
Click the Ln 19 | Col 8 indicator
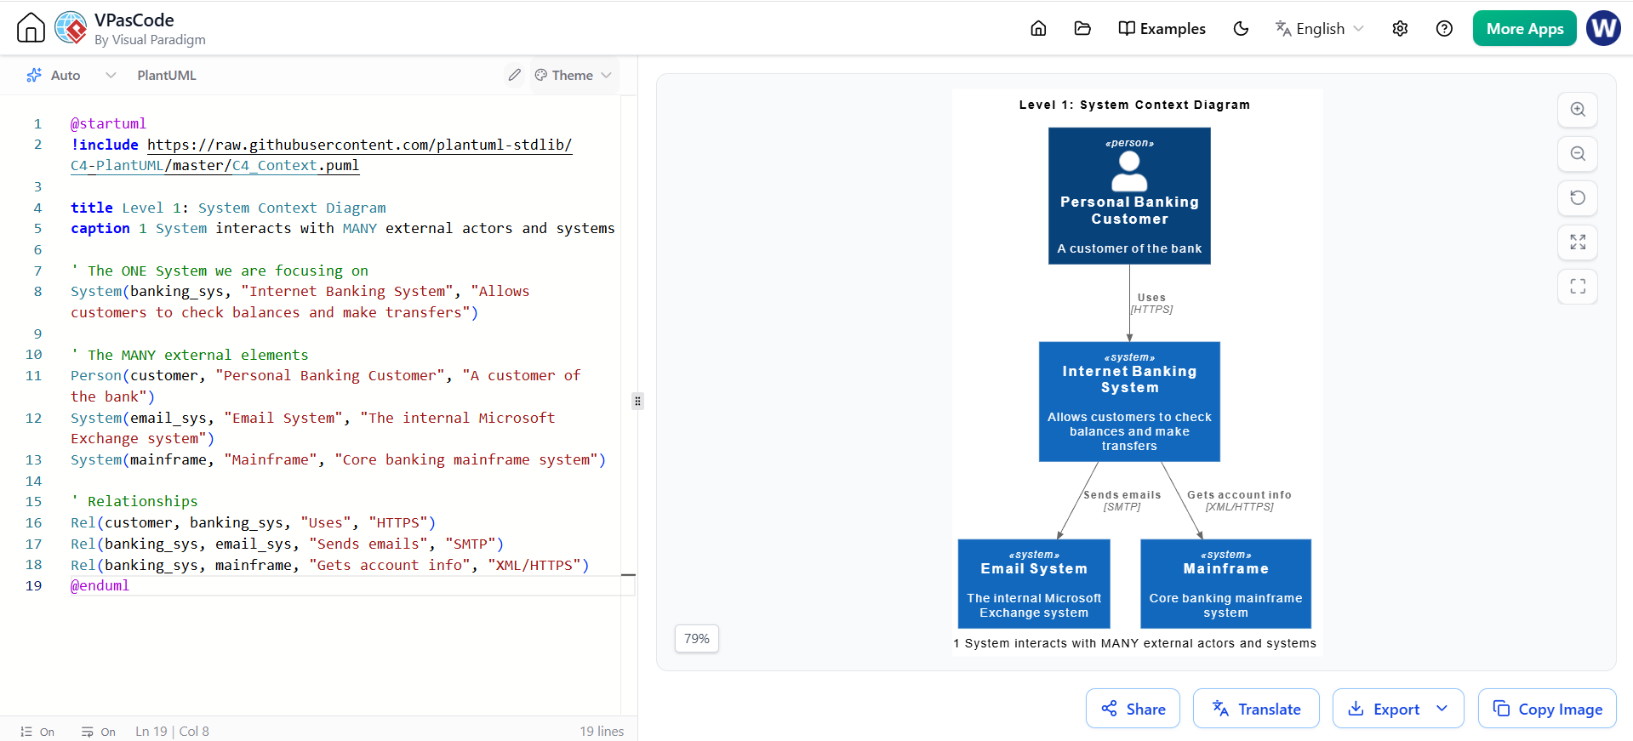coord(172,732)
